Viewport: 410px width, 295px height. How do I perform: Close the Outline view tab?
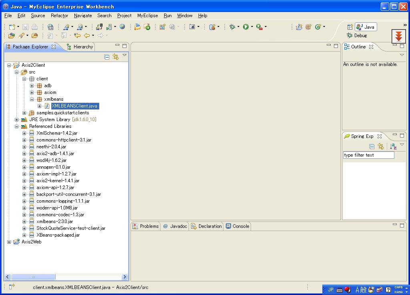(x=371, y=47)
